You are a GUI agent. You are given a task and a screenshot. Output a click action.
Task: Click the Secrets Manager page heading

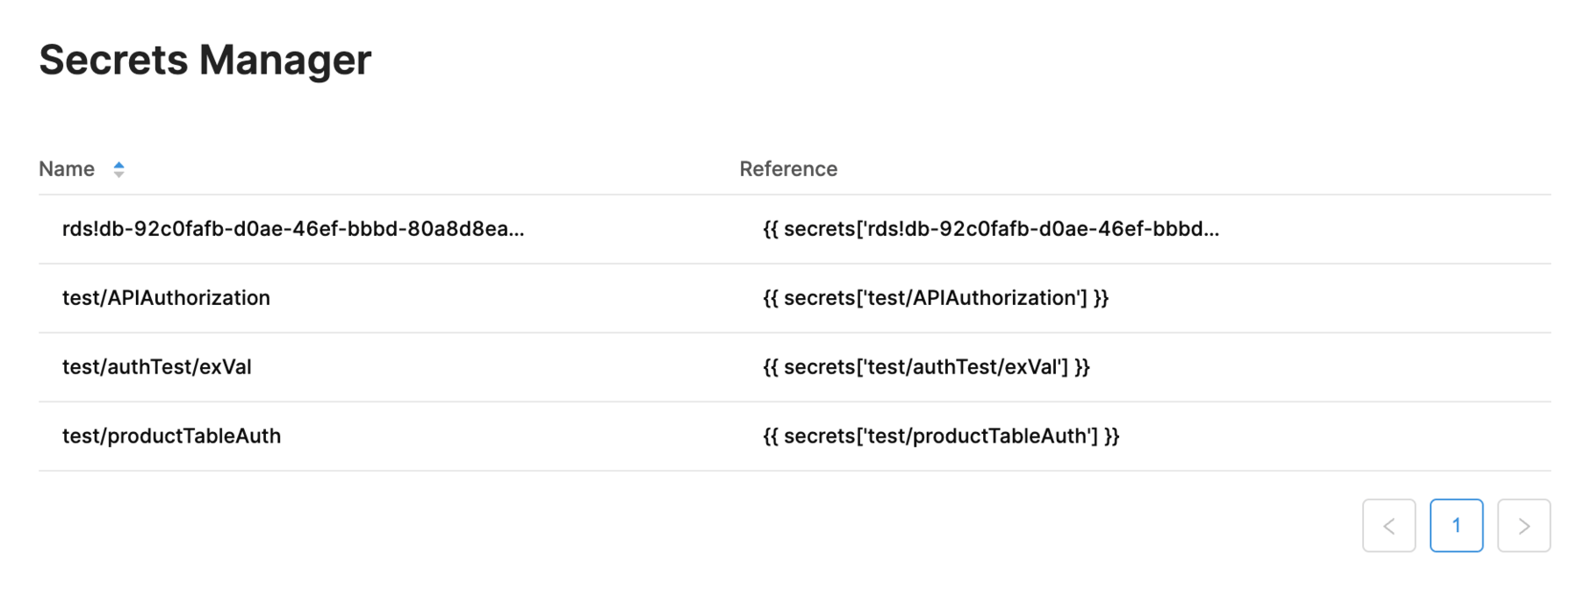tap(205, 60)
